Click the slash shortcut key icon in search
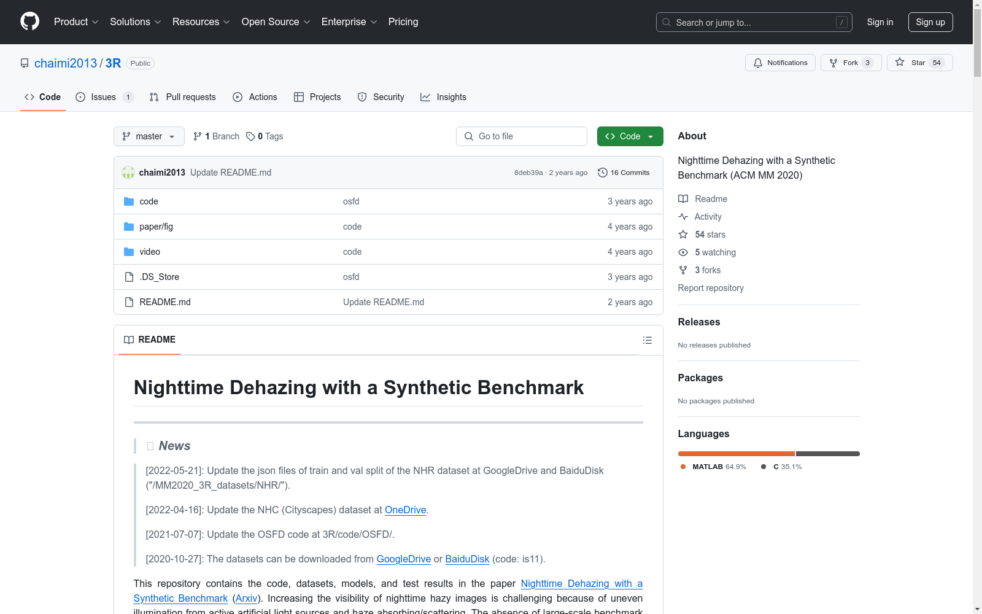Viewport: 982px width, 614px height. [842, 22]
